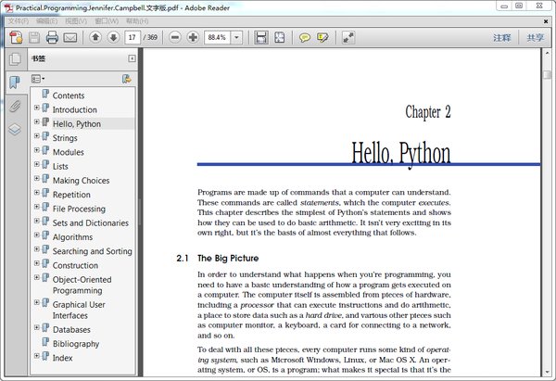
Task: Add a sticky note comment
Action: tap(304, 37)
